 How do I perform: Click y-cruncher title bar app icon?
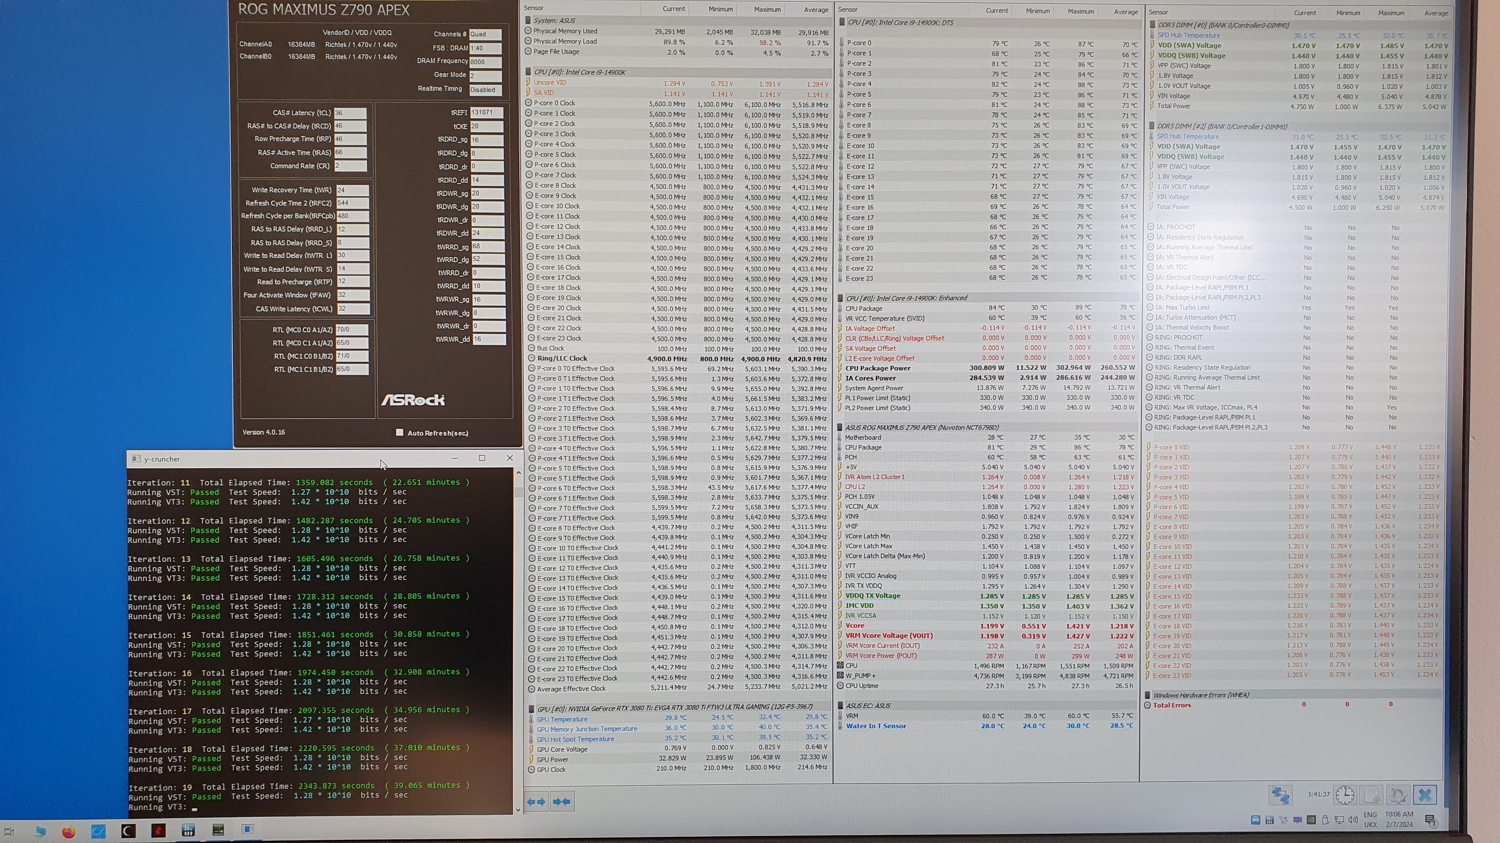pyautogui.click(x=136, y=458)
